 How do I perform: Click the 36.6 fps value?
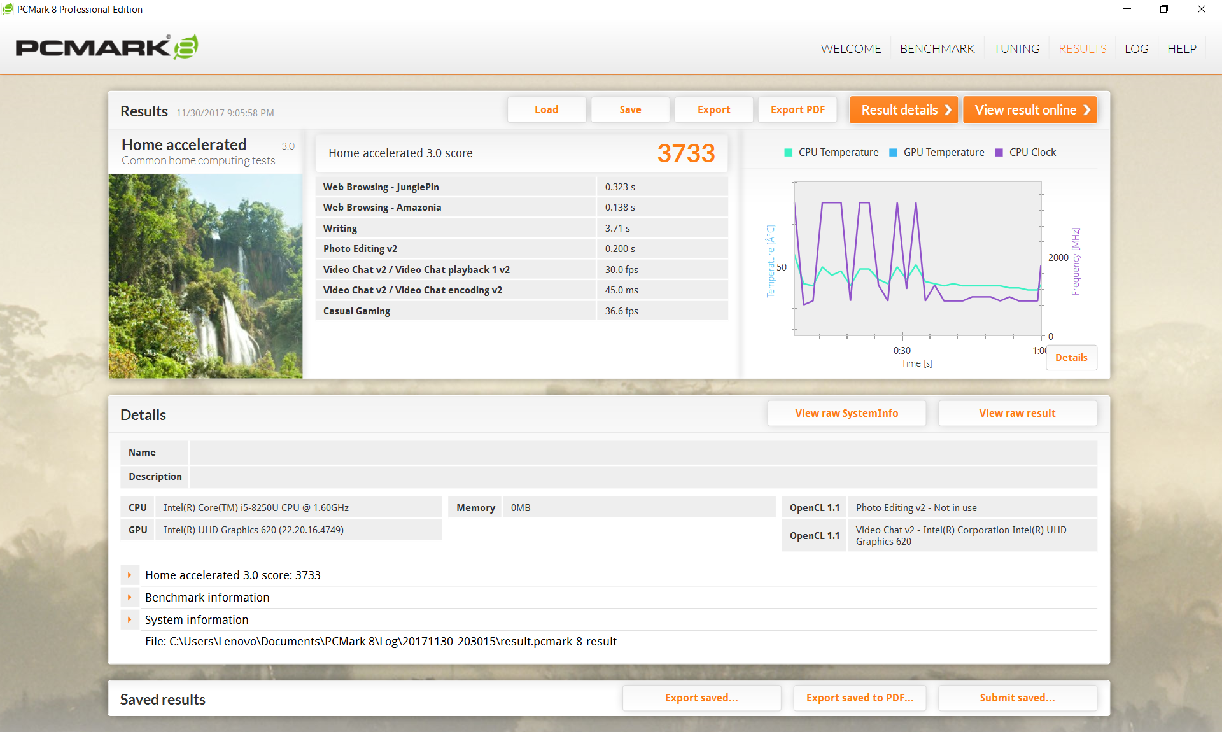621,311
